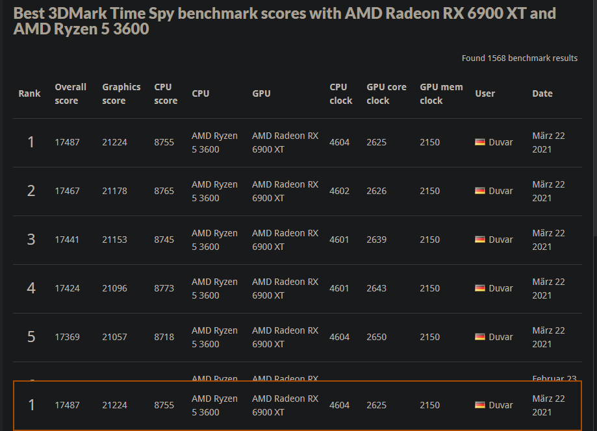
Task: Click the German flag in rank 4 row
Action: pos(479,288)
